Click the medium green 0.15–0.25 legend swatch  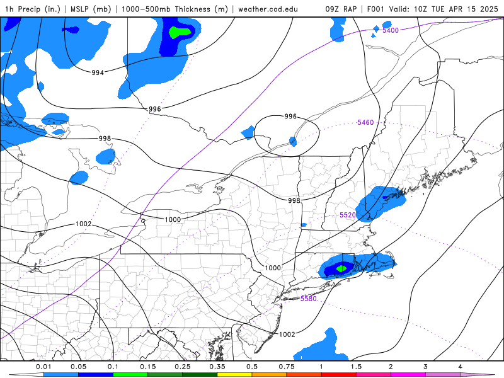pos(165,375)
